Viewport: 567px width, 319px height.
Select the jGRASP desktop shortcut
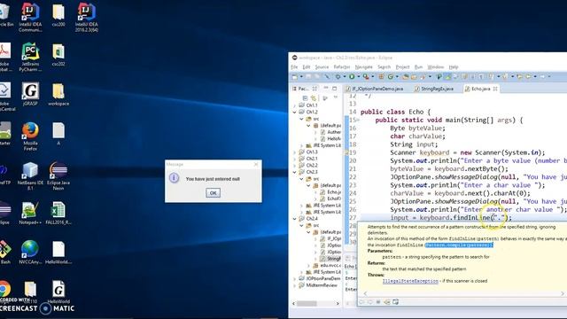coord(30,94)
